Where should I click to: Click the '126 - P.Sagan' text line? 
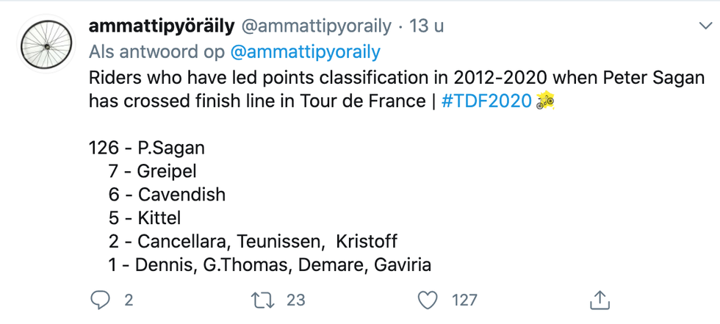[x=146, y=148]
